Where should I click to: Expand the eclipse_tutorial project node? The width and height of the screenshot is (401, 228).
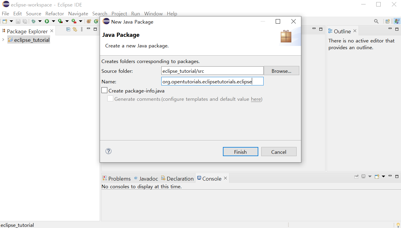(x=3, y=40)
